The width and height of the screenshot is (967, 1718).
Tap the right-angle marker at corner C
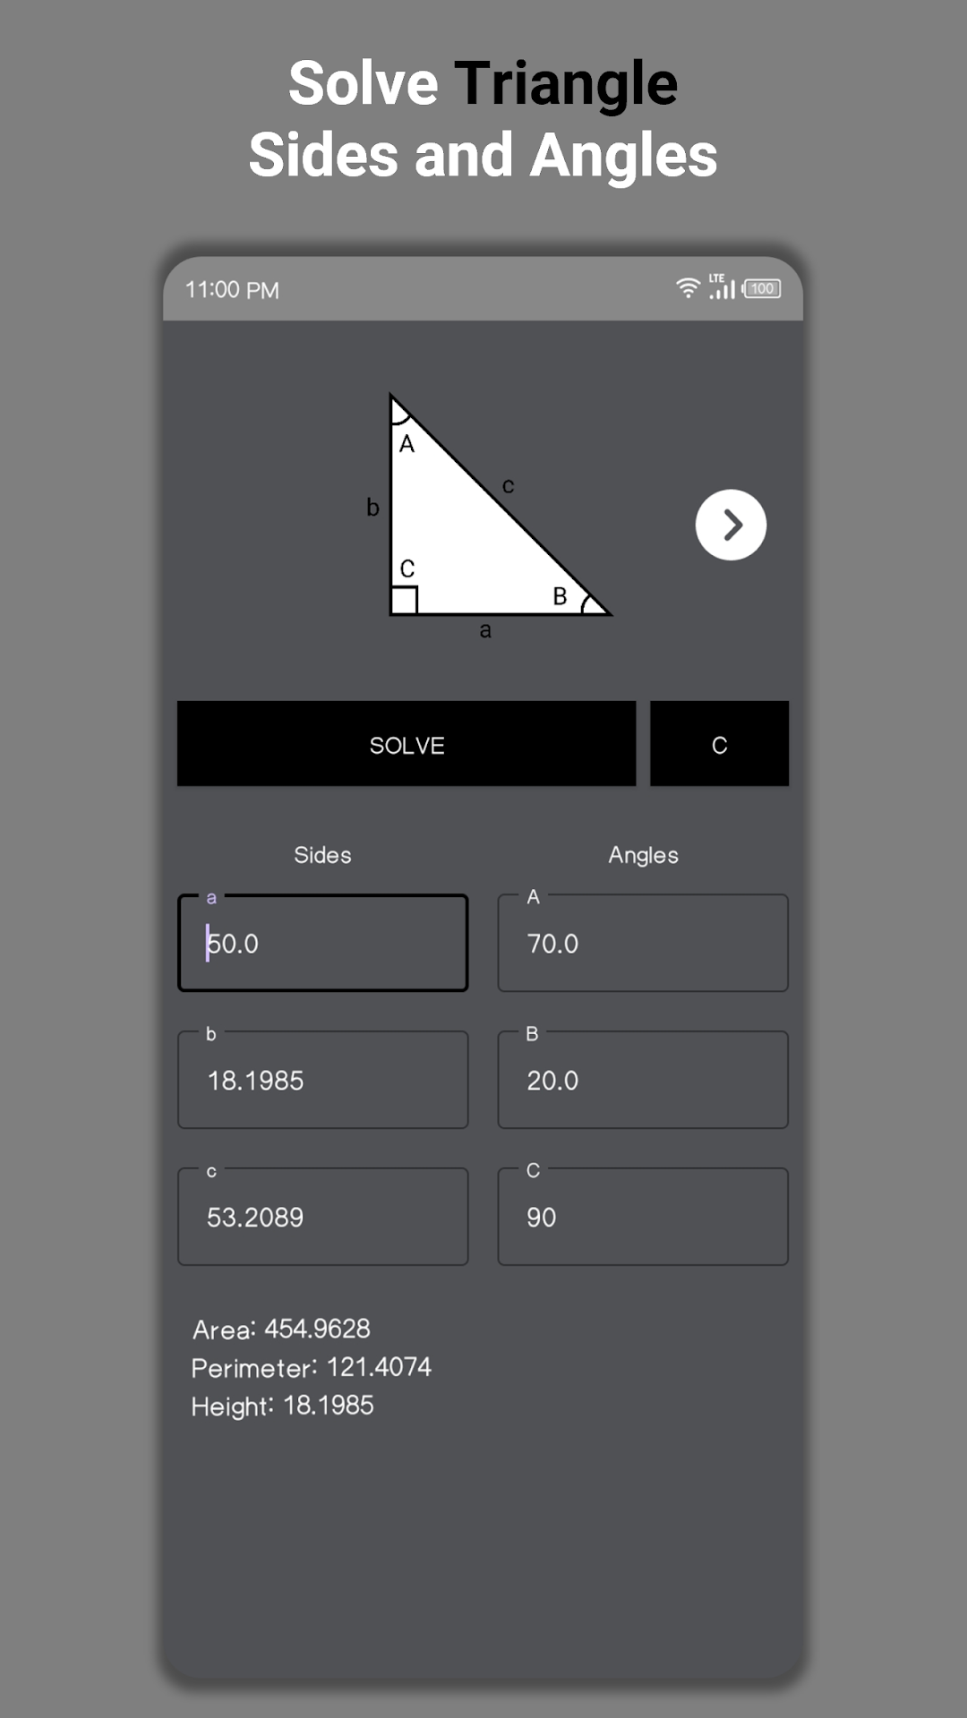point(405,600)
